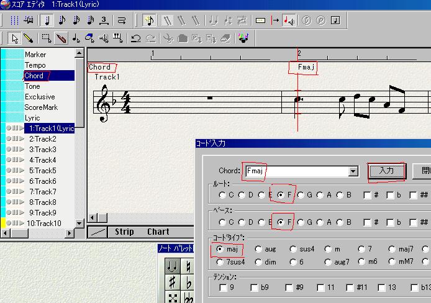Click the blue dotted grid lines icon
This screenshot has width=431, height=303.
tap(14, 20)
